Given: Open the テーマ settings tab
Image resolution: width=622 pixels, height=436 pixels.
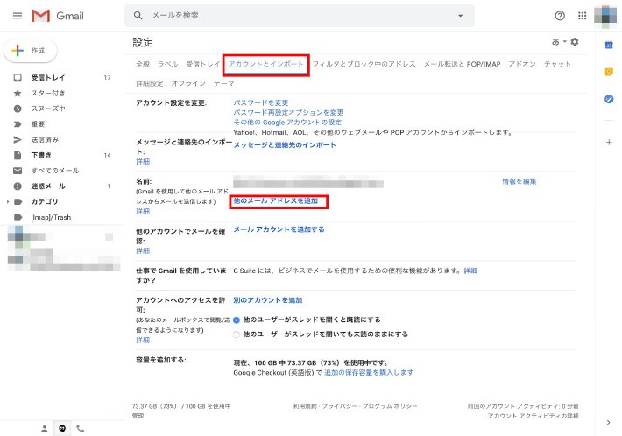Looking at the screenshot, I should (x=223, y=83).
